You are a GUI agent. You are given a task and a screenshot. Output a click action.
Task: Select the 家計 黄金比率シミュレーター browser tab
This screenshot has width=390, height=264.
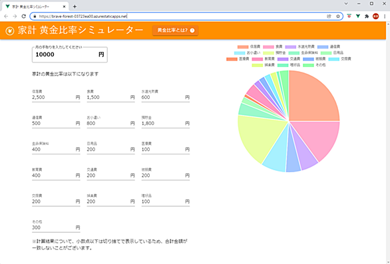click(x=35, y=7)
